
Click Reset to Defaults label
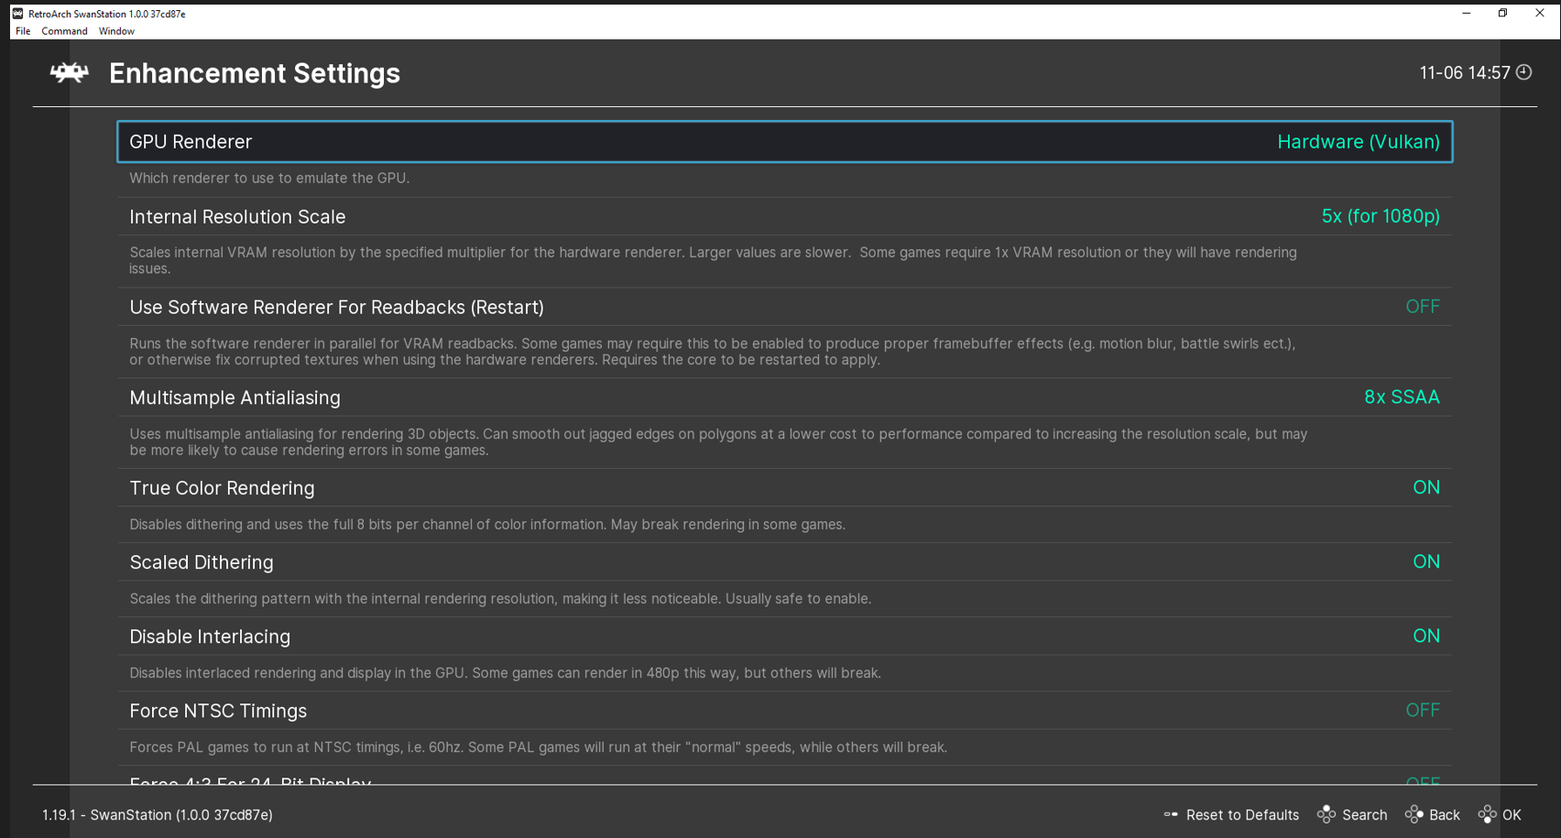coord(1242,815)
